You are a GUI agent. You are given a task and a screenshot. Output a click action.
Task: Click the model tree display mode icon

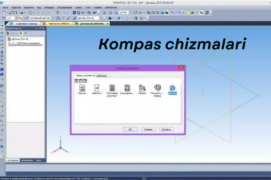[21, 33]
